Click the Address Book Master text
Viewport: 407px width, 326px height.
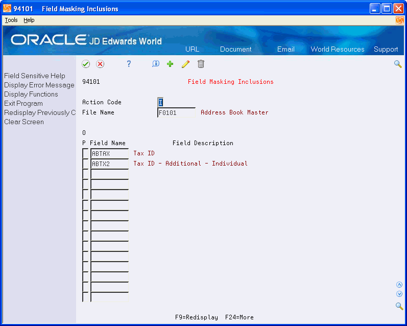[234, 112]
